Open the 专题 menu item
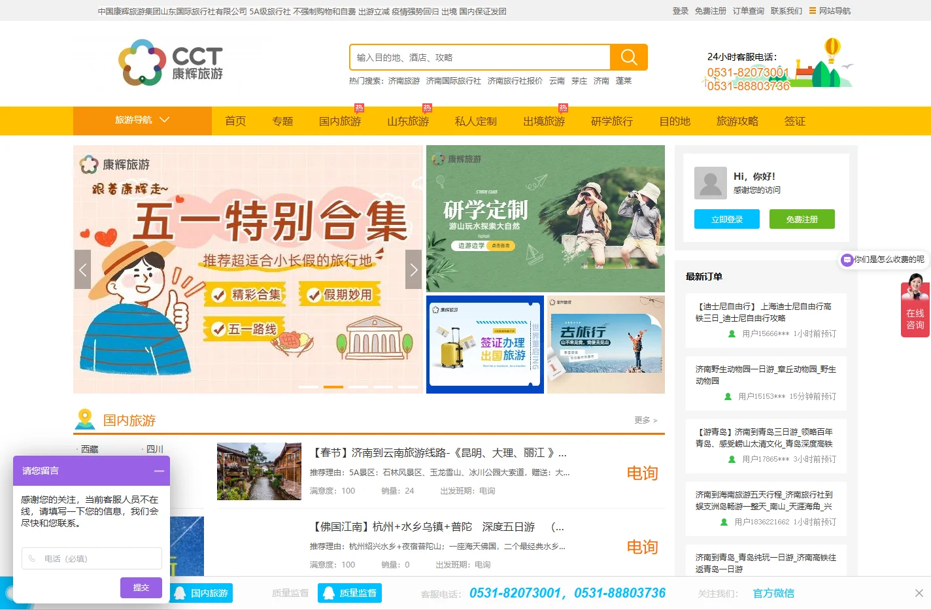Screen dimensions: 931x610 (x=282, y=121)
